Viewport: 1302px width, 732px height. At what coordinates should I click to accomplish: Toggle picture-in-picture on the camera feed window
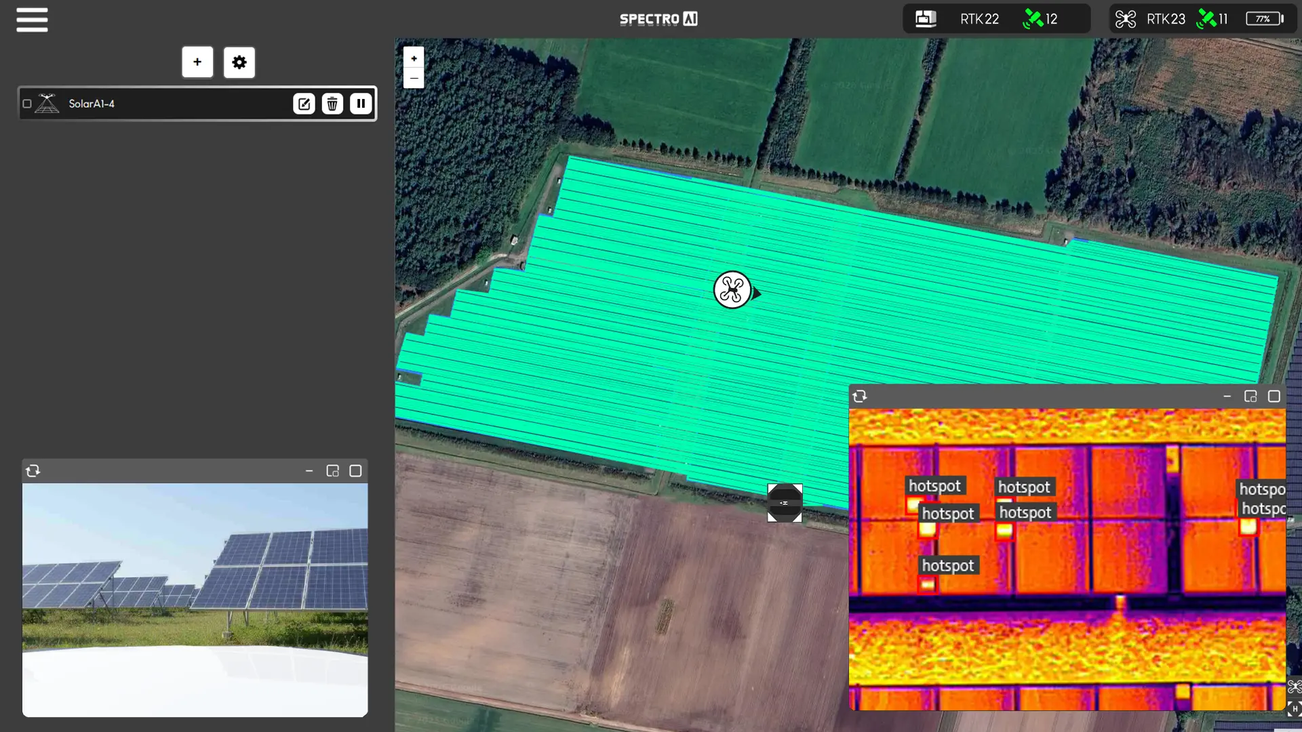coord(332,471)
